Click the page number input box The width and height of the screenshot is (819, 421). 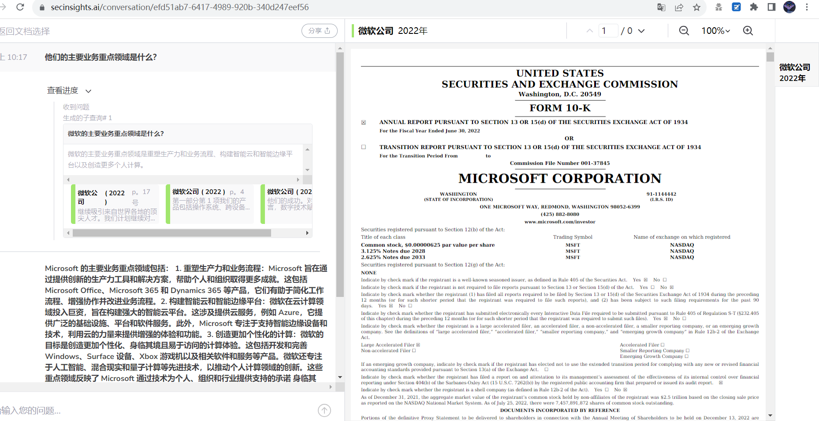click(x=608, y=31)
